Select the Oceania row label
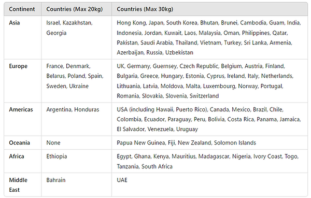The width and height of the screenshot is (311, 198). click(20, 143)
